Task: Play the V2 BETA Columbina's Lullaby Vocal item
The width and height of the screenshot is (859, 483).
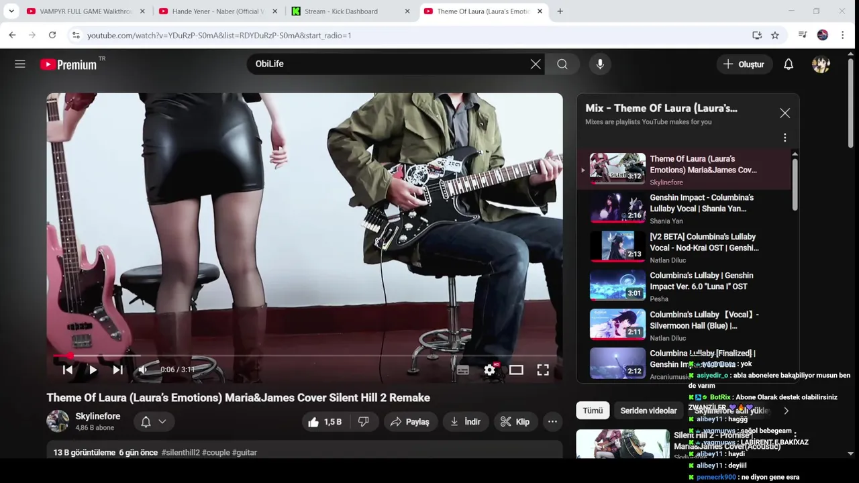Action: coord(685,248)
